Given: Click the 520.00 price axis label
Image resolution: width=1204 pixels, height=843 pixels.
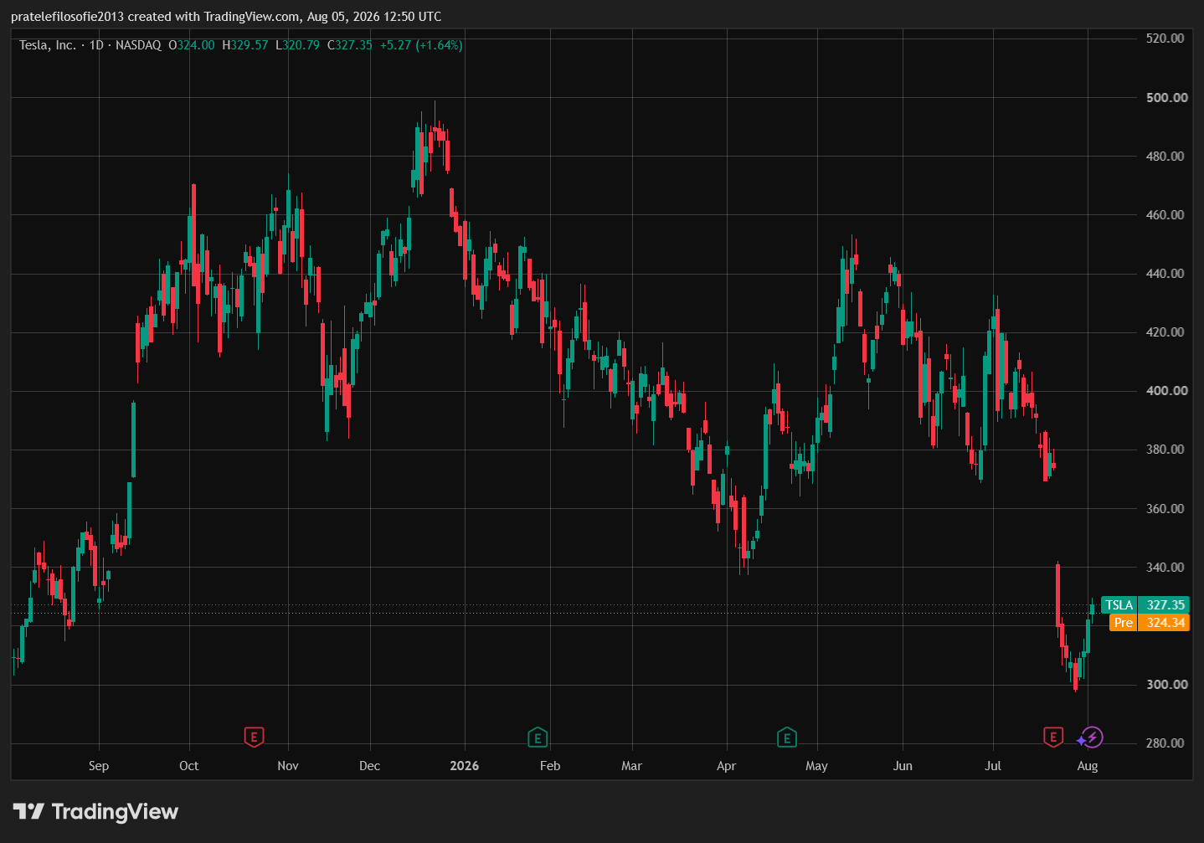Looking at the screenshot, I should click(x=1165, y=39).
